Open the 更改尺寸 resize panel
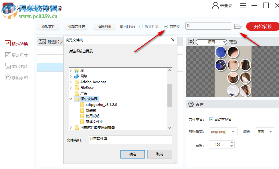This screenshot has width=279, height=169. pyautogui.click(x=17, y=55)
